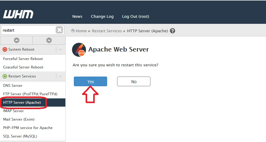Cancel restart by clicking No
The width and height of the screenshot is (266, 142).
[134, 82]
